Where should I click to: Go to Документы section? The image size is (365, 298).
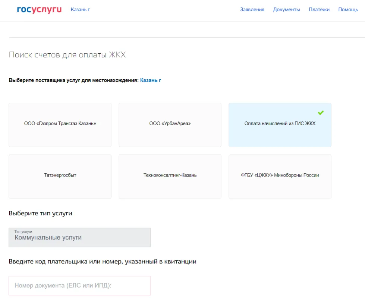286,10
